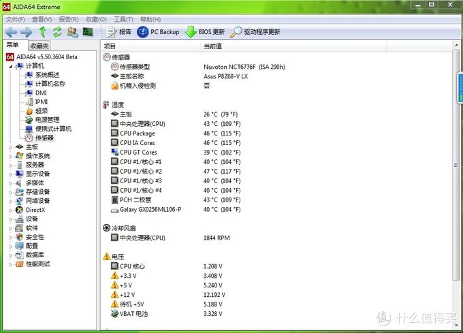
Task: Click the 配置 tree icon
Action: tap(19, 246)
